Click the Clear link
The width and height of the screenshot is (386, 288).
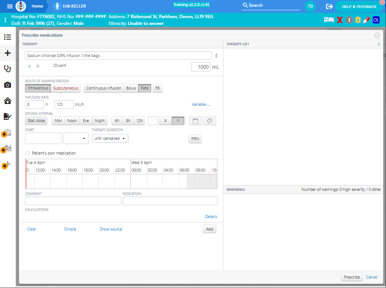pos(31,229)
